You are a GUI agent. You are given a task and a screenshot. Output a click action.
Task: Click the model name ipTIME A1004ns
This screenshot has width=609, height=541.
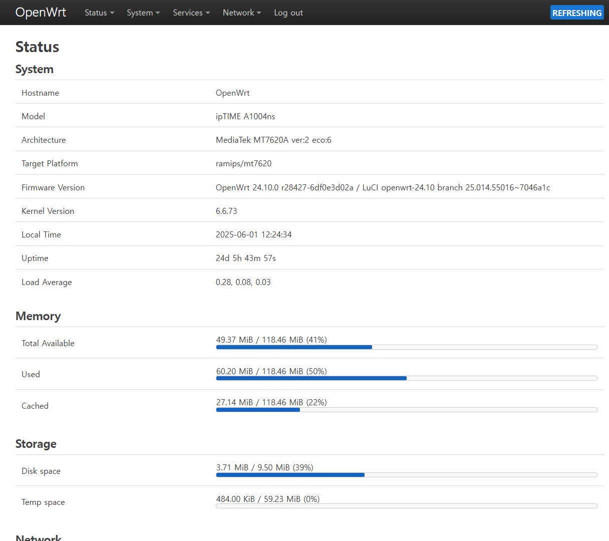(245, 116)
